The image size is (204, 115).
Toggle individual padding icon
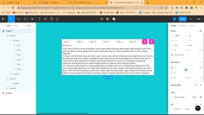(200, 78)
